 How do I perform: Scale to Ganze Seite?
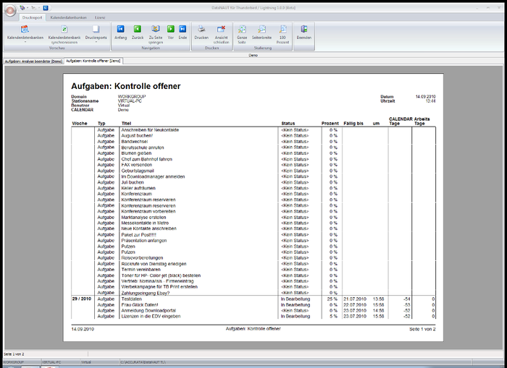242,35
